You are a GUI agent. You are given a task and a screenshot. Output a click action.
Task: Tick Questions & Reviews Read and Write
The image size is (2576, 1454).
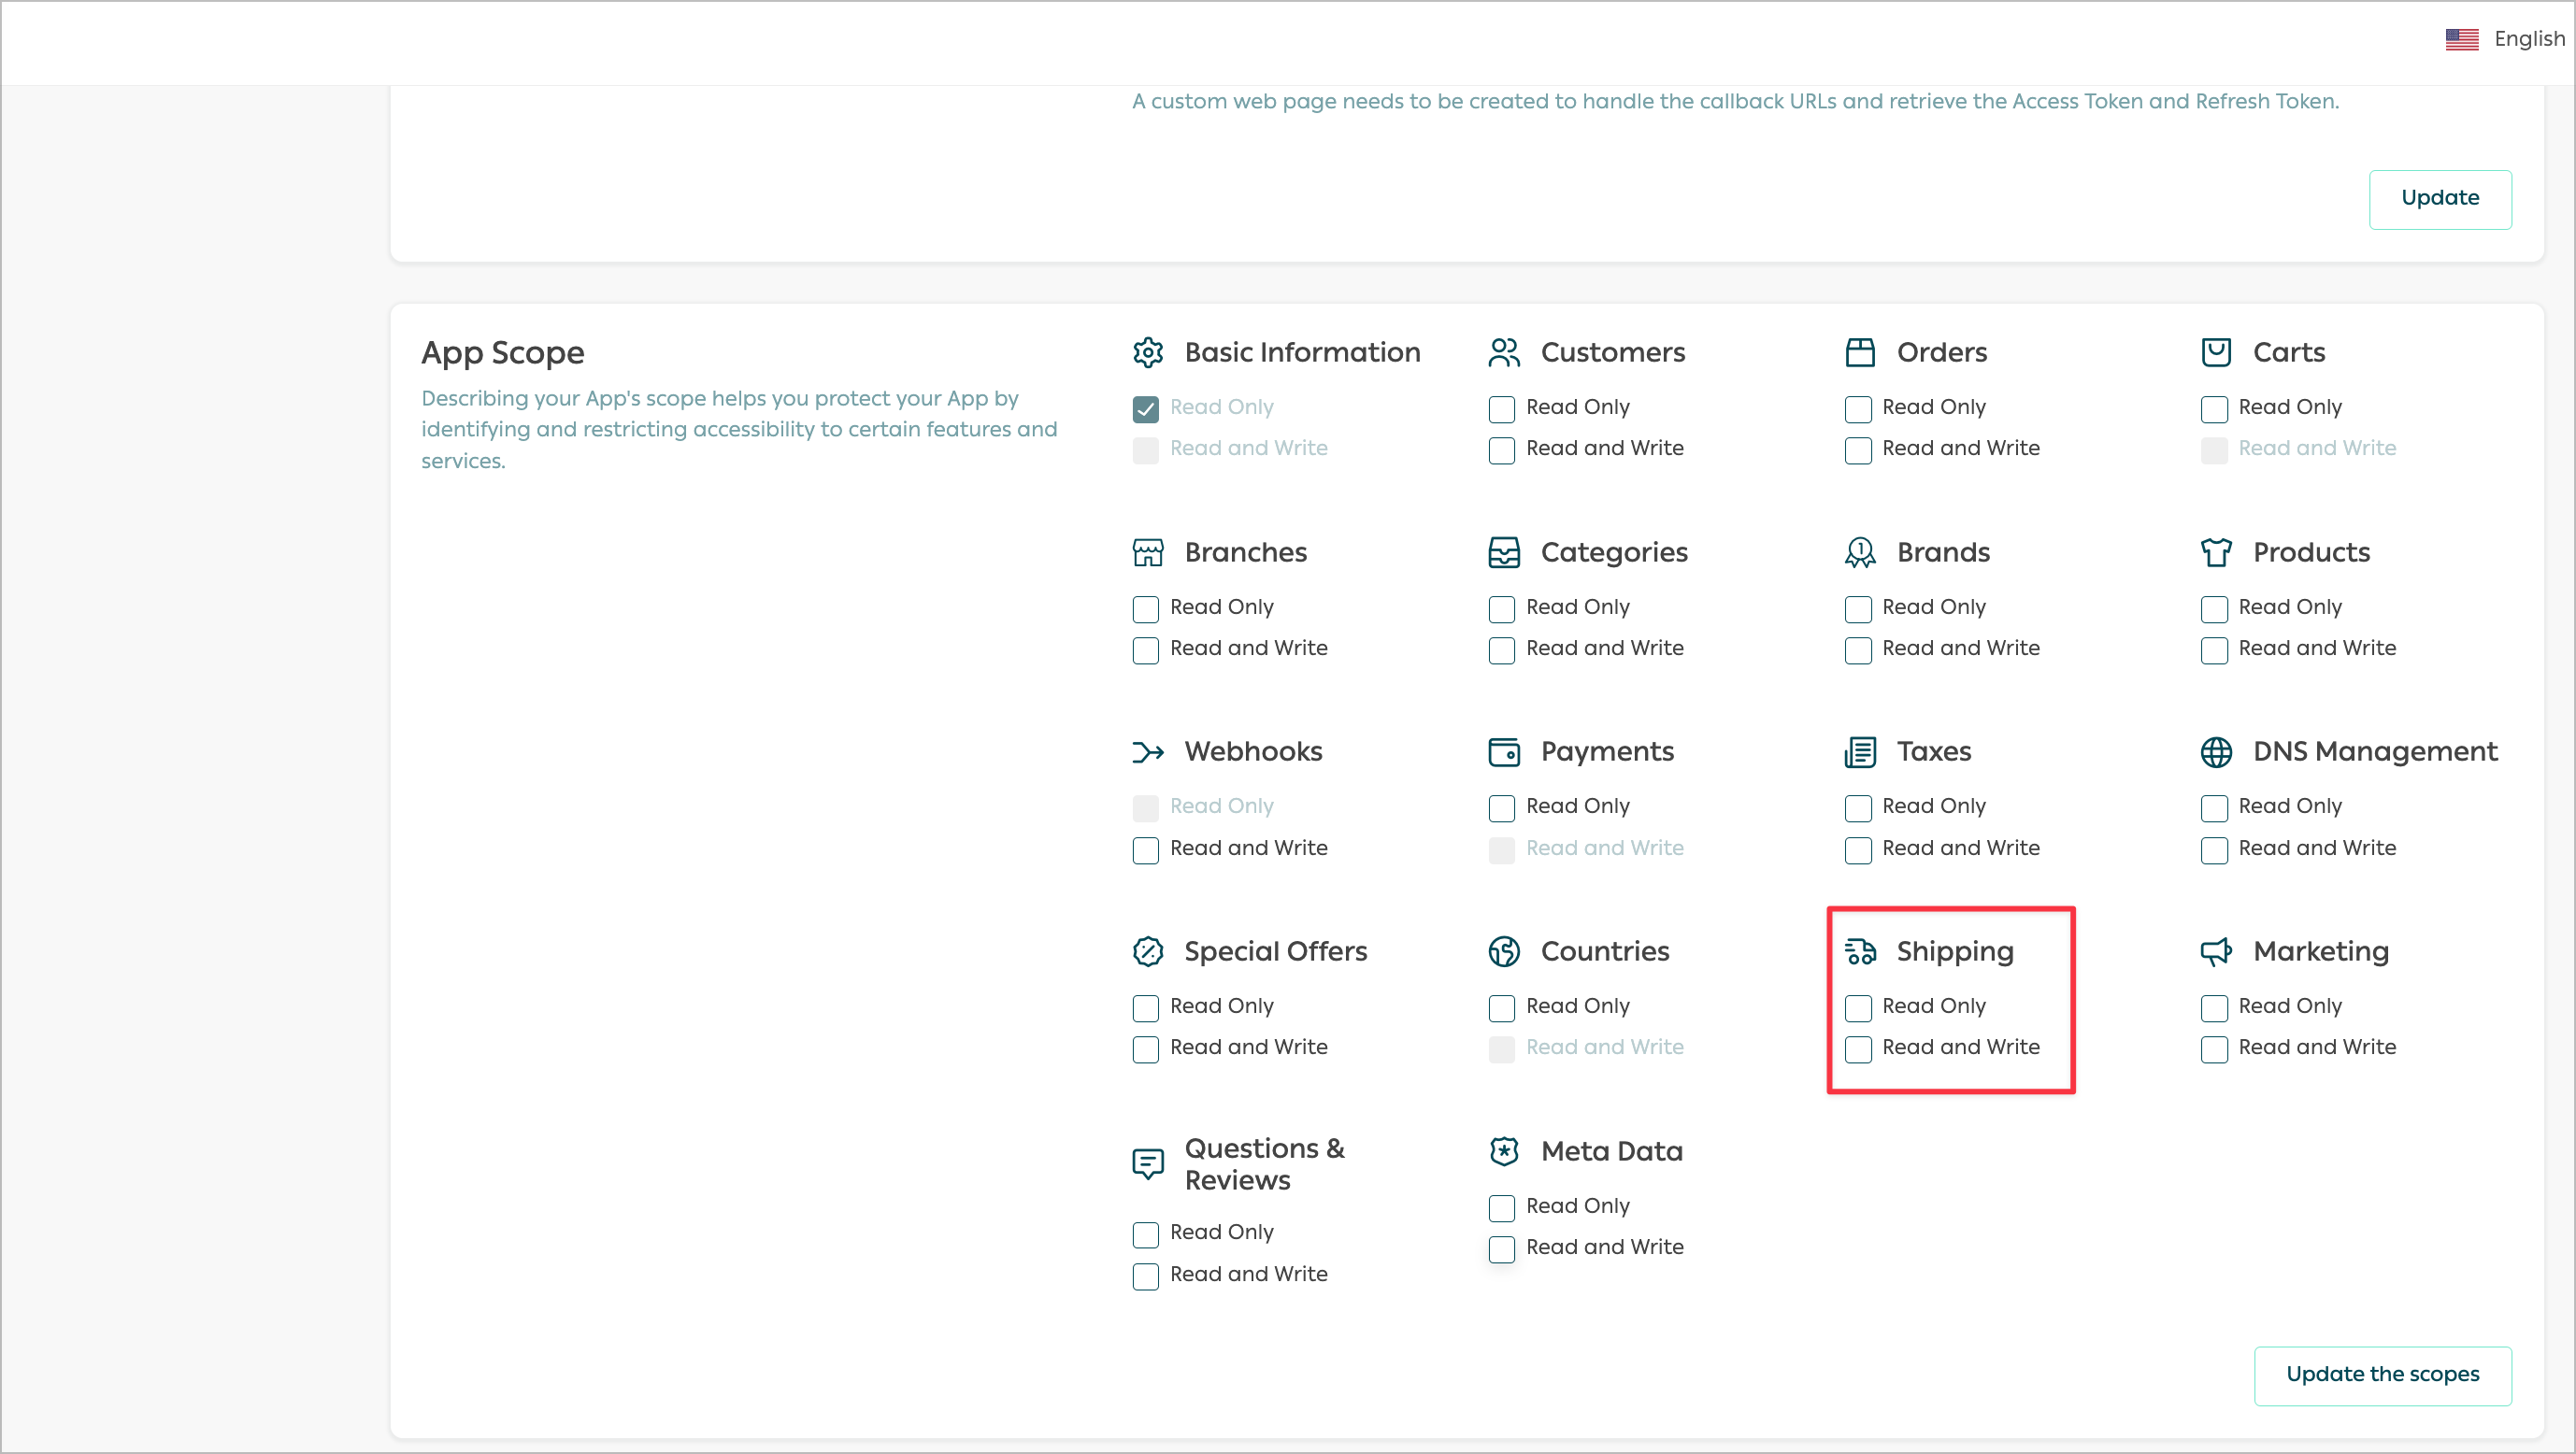tap(1145, 1276)
